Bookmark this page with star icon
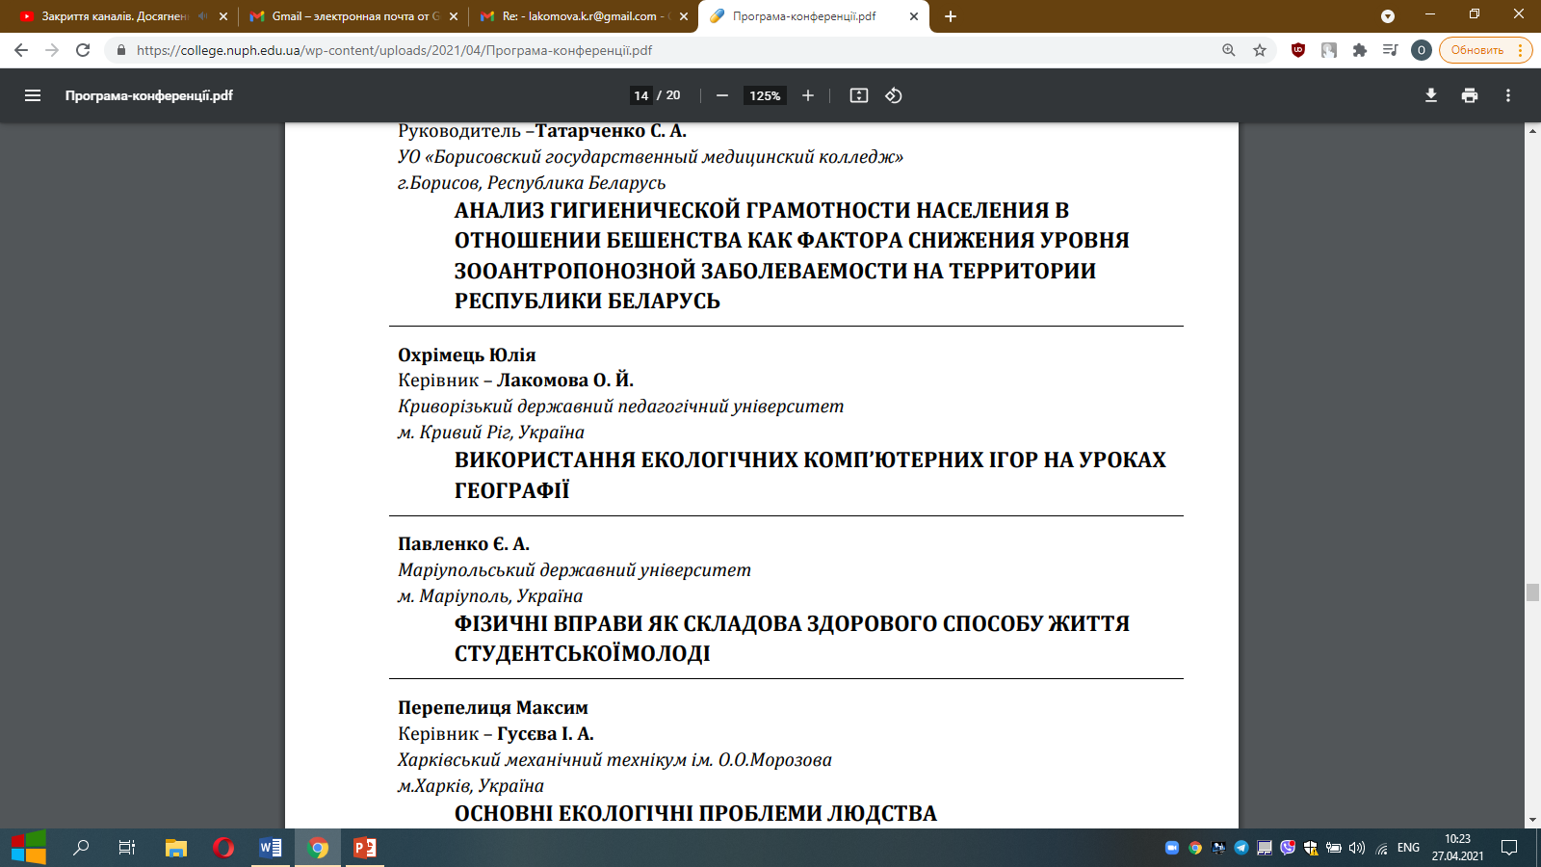 (x=1260, y=50)
